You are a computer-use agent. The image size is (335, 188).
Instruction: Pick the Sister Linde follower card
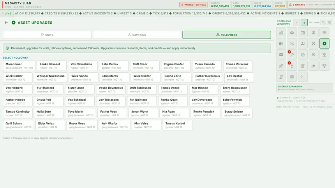[80, 89]
